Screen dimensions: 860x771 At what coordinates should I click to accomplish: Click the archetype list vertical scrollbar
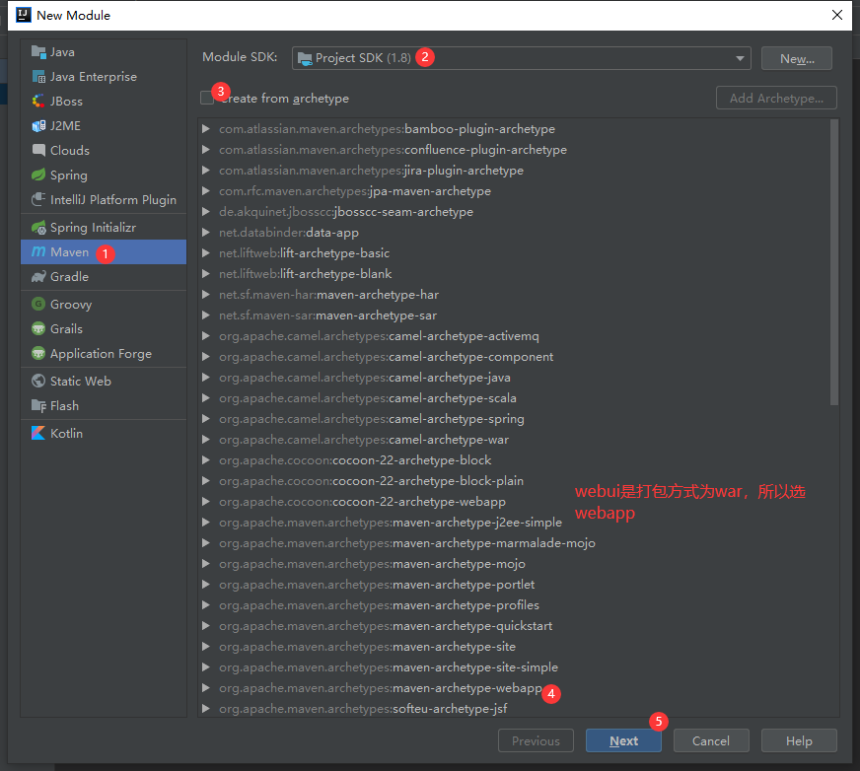[834, 262]
